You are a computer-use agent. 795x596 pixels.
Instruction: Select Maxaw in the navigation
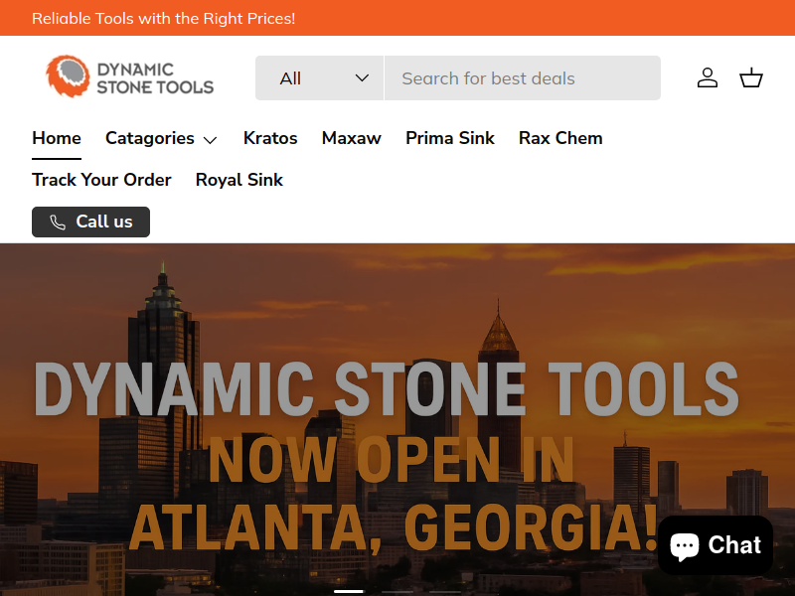pyautogui.click(x=351, y=138)
